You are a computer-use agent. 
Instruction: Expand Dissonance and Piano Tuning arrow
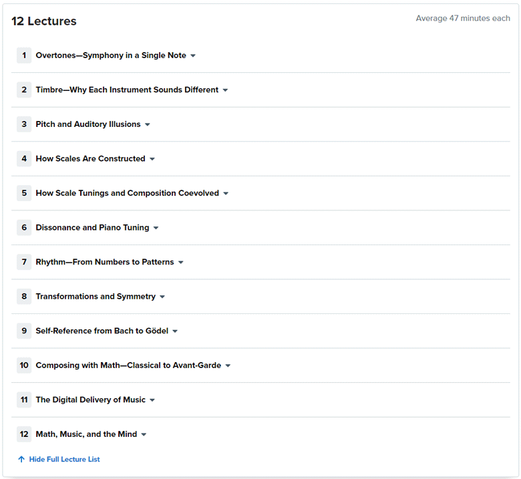pyautogui.click(x=156, y=228)
